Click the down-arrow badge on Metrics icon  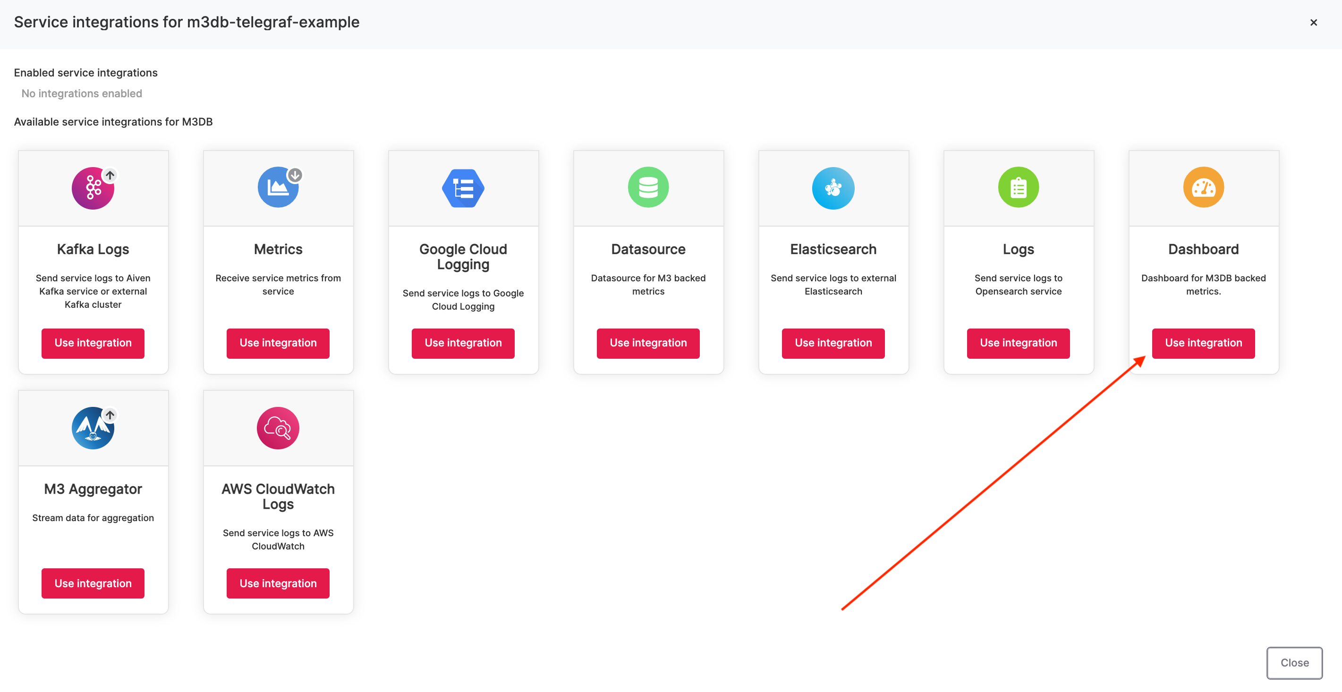click(295, 175)
